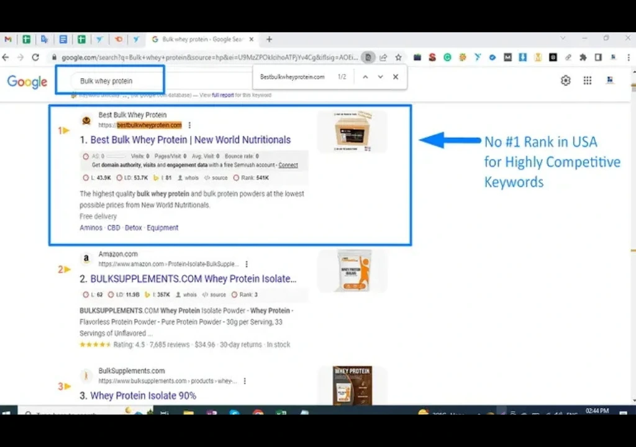Toggle the AS metric indicator on first result
The image size is (636, 447).
coord(85,156)
